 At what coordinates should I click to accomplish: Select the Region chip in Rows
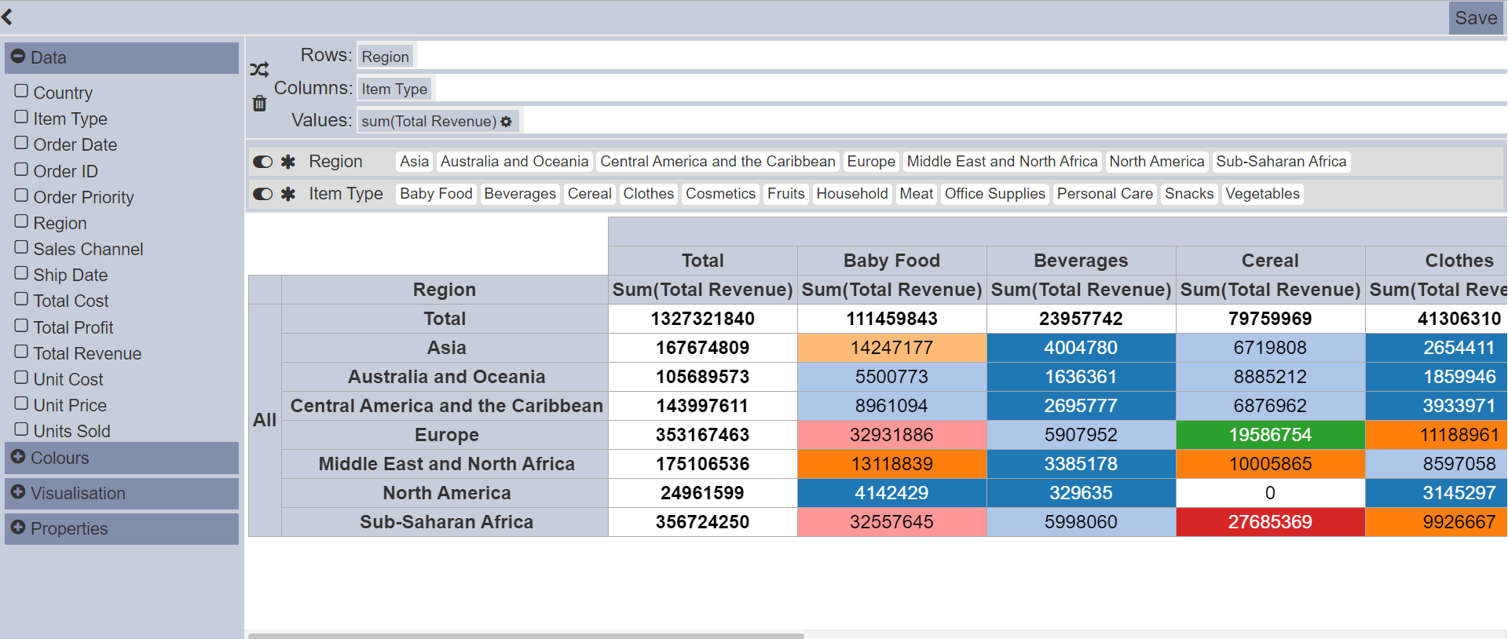[385, 57]
